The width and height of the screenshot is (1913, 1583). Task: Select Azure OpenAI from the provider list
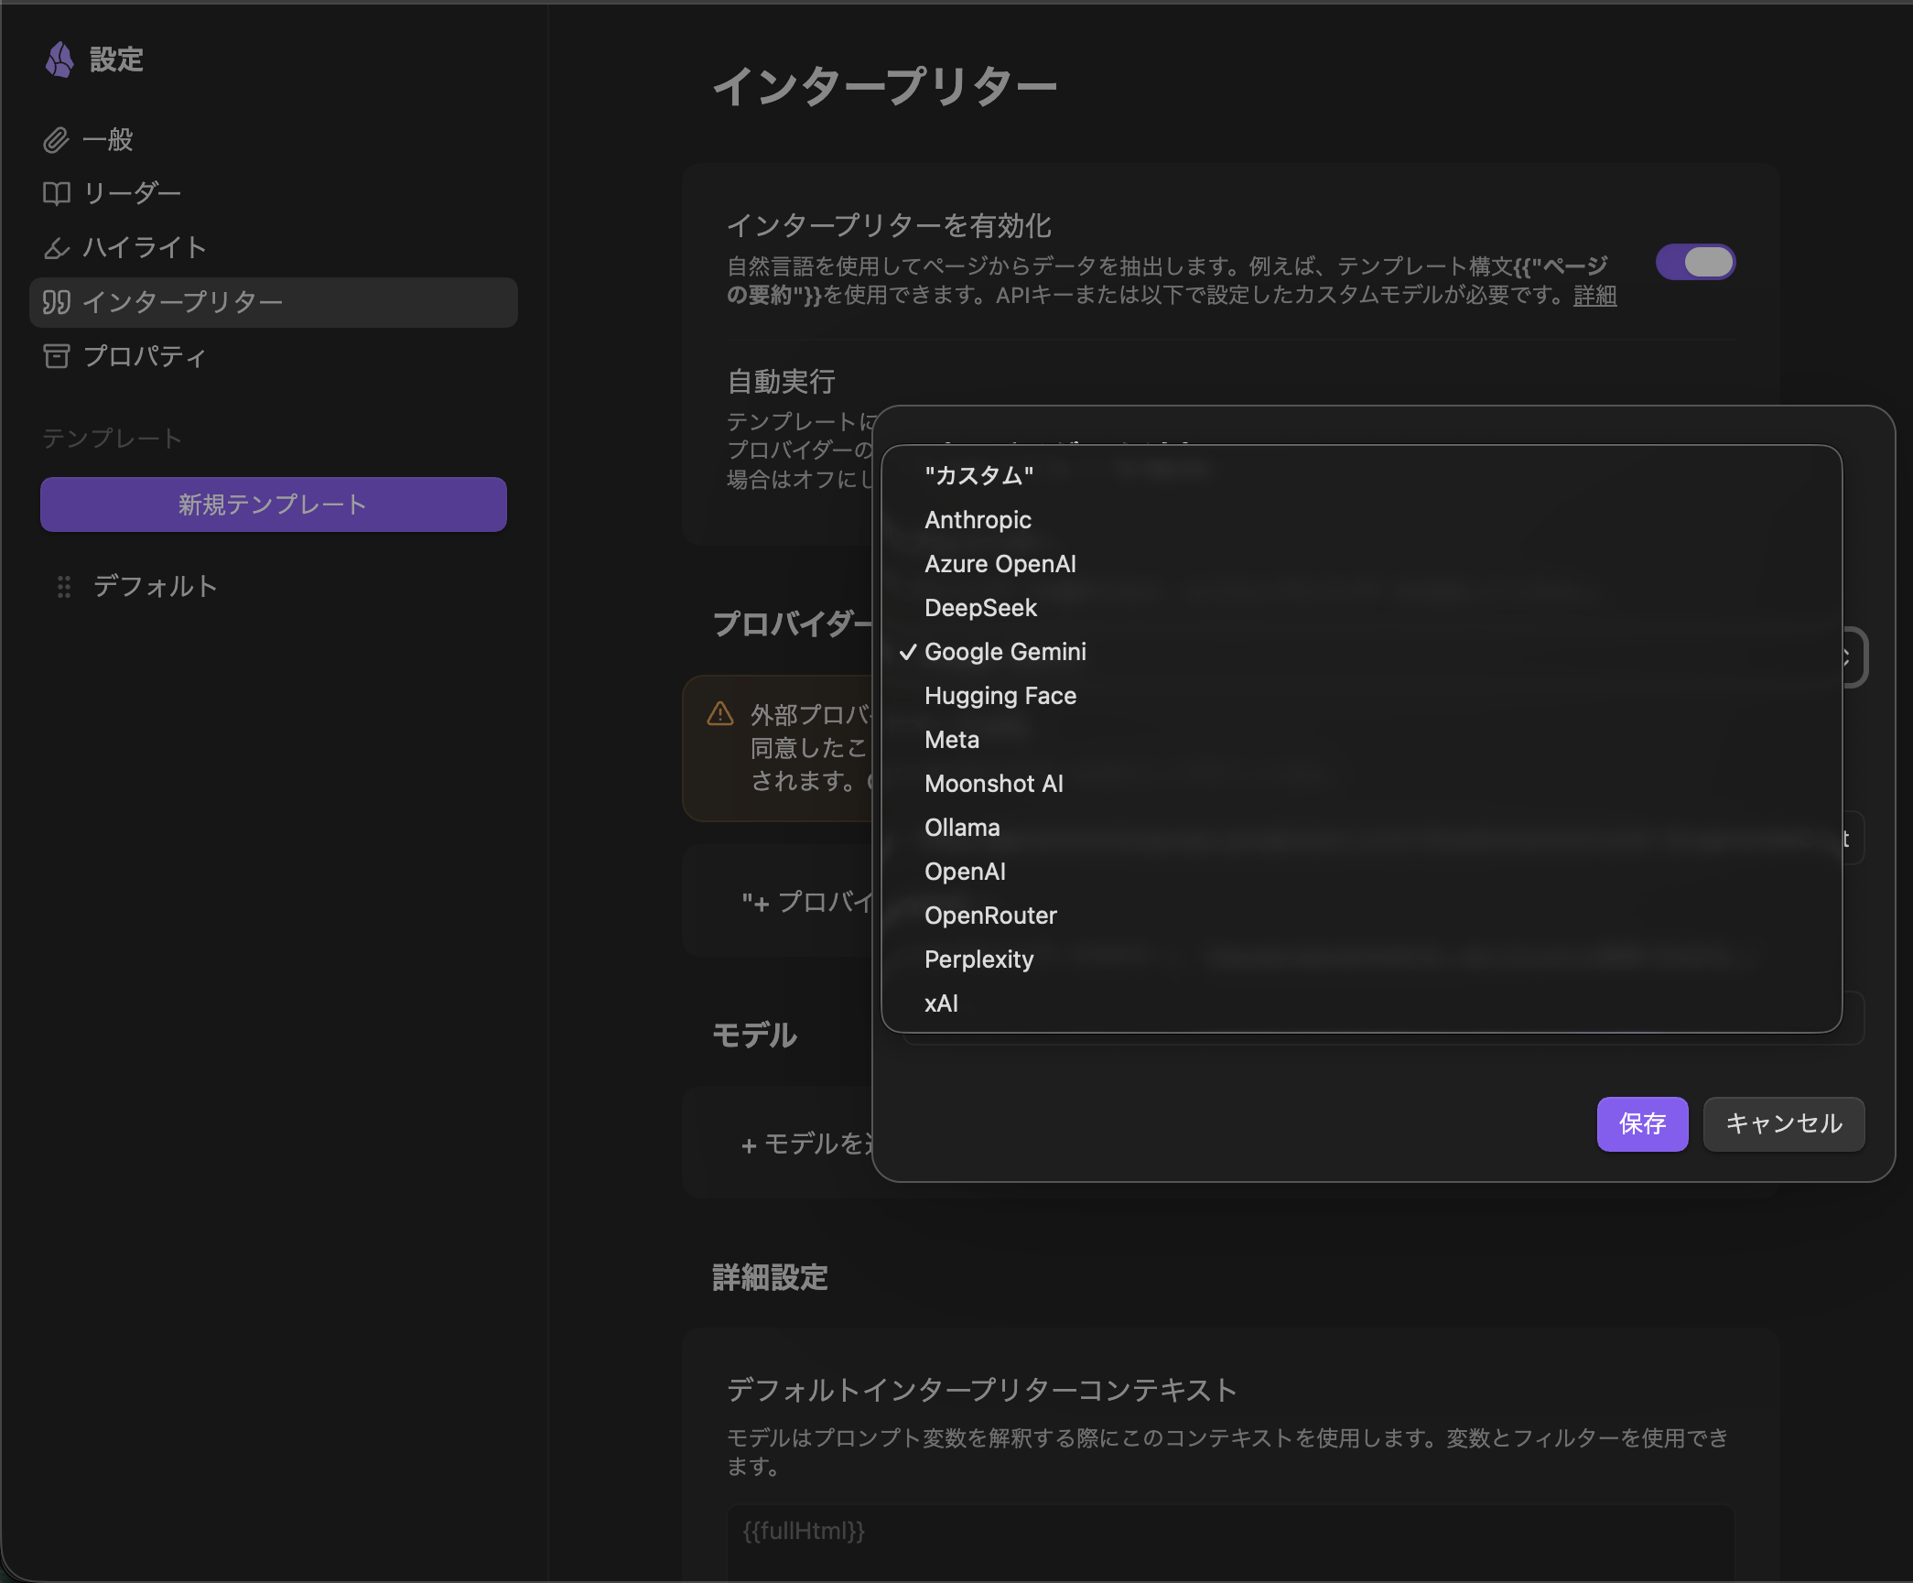coord(1361,564)
